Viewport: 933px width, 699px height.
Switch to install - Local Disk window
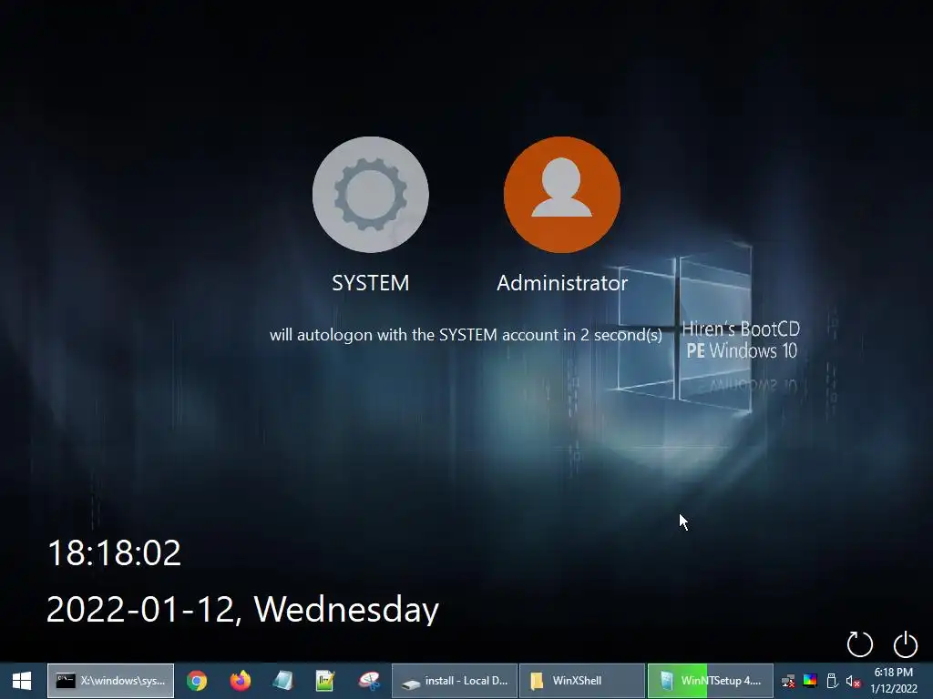[x=455, y=681]
